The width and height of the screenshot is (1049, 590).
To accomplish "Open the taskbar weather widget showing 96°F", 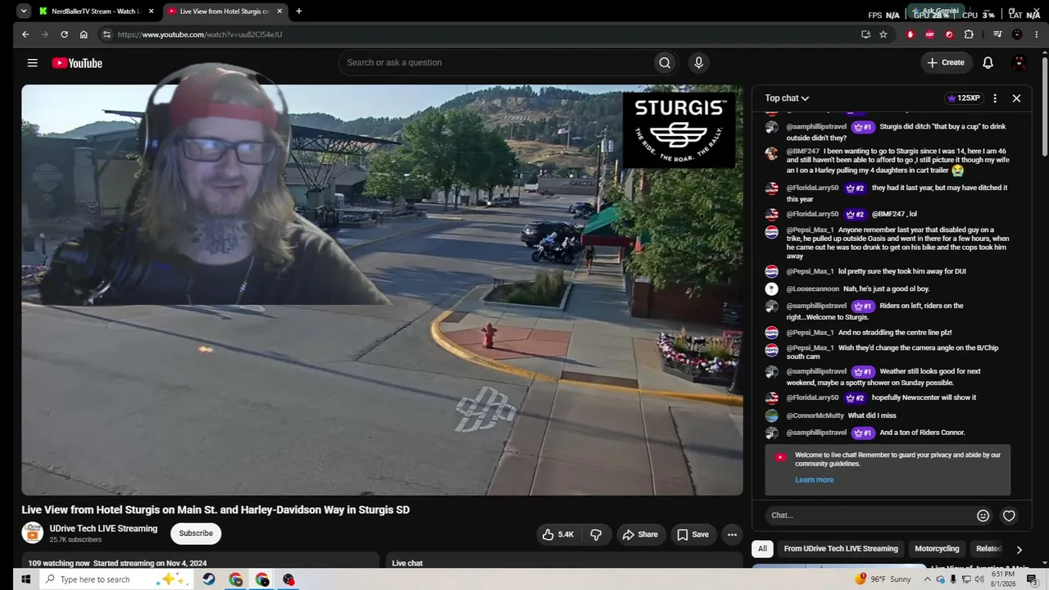I will [x=883, y=579].
